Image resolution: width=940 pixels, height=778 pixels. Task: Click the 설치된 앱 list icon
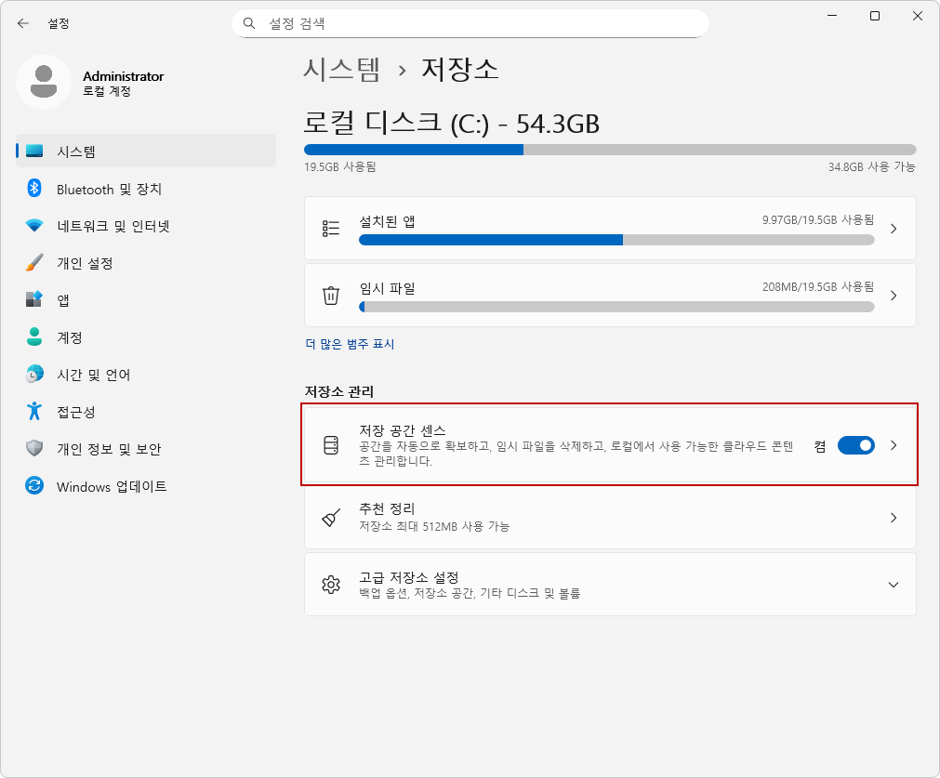[x=331, y=229]
